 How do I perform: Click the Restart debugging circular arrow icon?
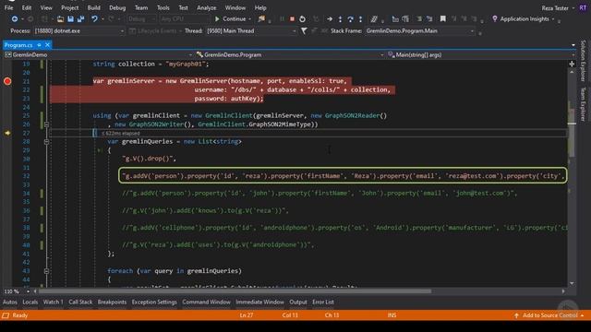302,18
